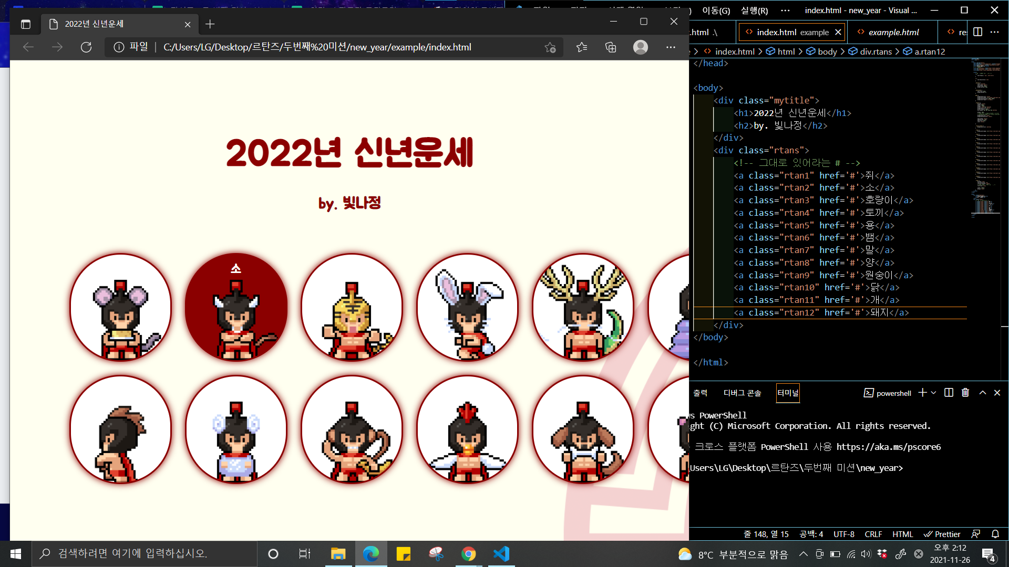Refresh the page in Edge

(86, 47)
